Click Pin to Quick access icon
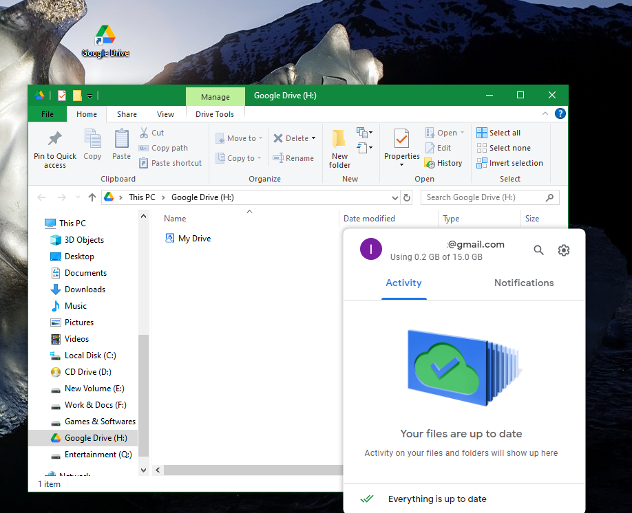Image resolution: width=632 pixels, height=513 pixels. pos(55,139)
